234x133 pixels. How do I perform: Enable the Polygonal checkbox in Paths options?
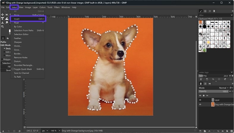pyautogui.click(x=2, y=59)
